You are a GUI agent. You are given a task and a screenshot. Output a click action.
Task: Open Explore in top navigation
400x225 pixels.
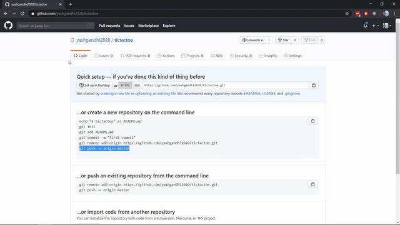click(x=169, y=26)
